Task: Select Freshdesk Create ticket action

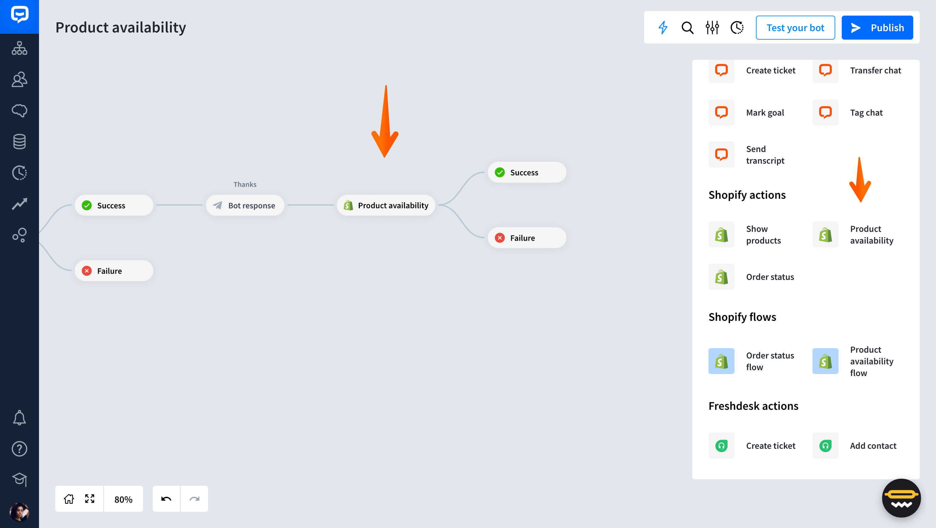Action: tap(752, 446)
